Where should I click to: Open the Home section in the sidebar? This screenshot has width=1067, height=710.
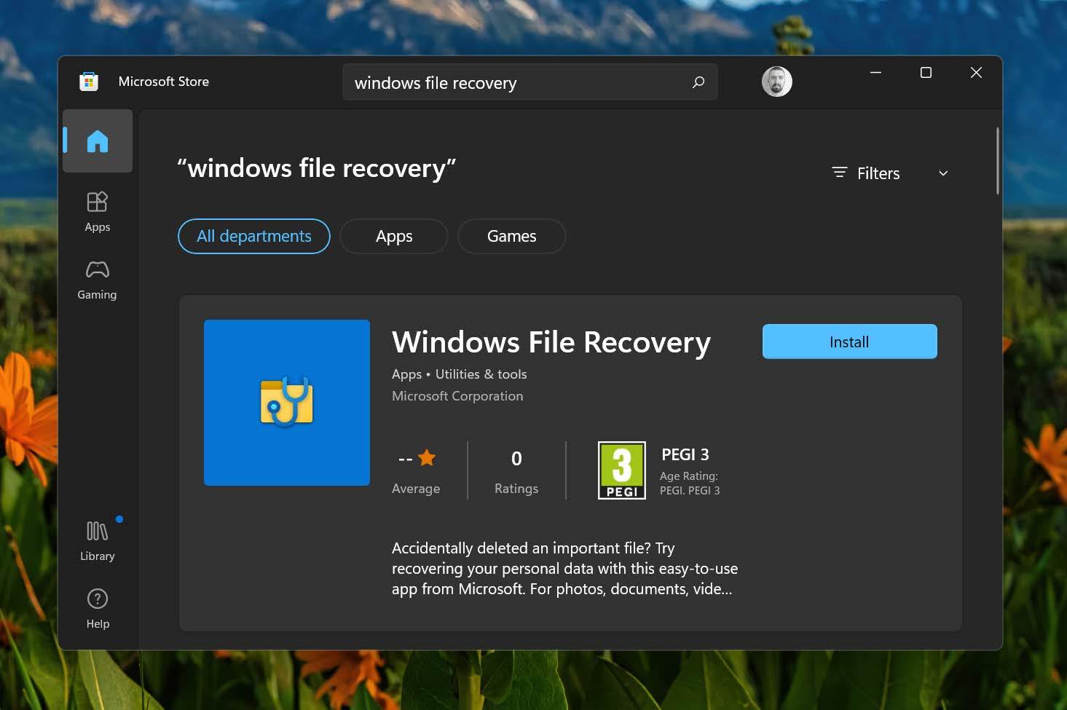pyautogui.click(x=98, y=141)
